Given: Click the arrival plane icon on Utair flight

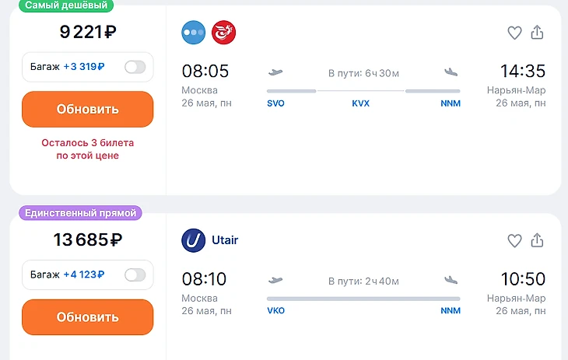Looking at the screenshot, I should coord(451,280).
